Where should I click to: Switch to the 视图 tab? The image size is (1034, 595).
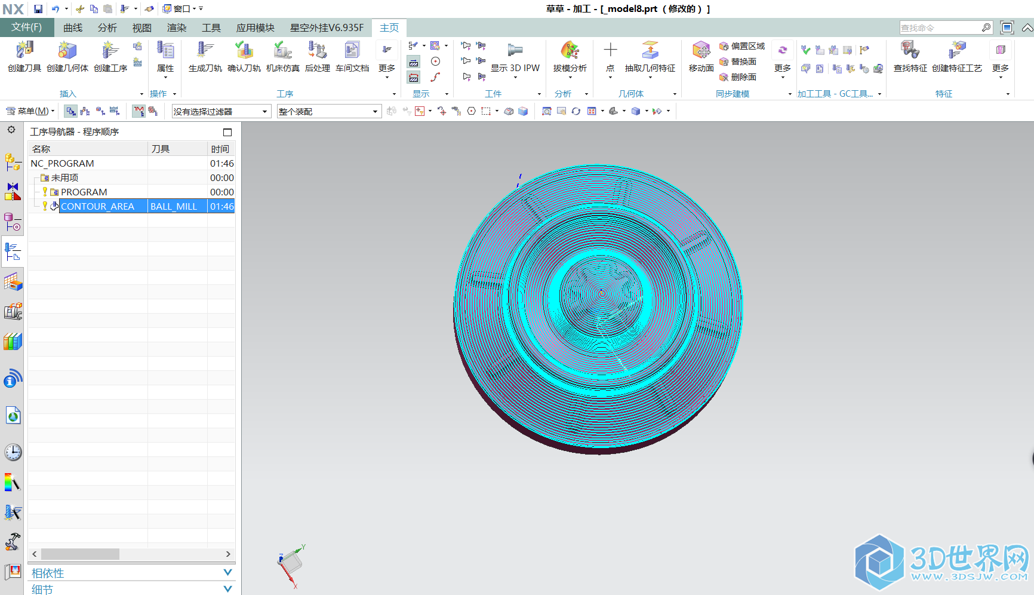click(142, 27)
